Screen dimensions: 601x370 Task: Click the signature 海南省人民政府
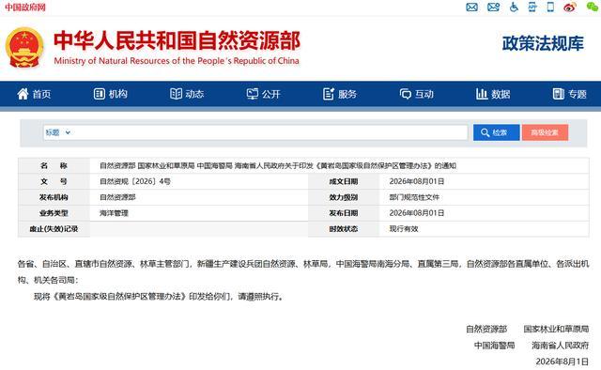pos(560,346)
